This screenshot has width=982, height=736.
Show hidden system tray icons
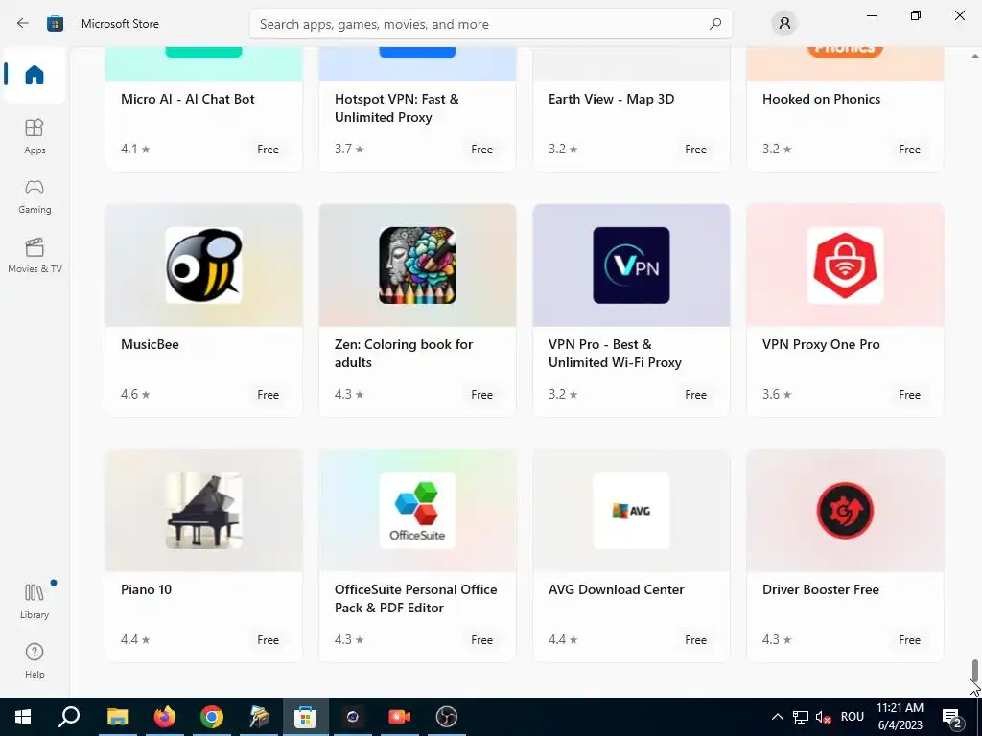pyautogui.click(x=777, y=717)
